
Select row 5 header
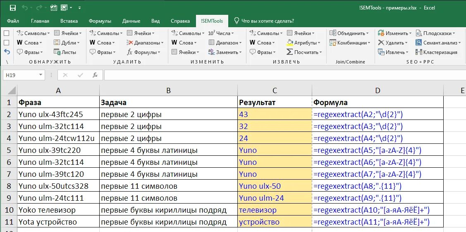point(9,150)
